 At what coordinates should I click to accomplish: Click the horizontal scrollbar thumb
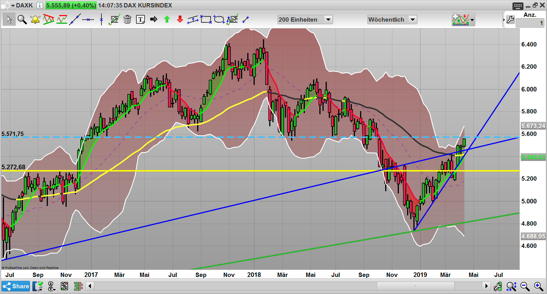pyautogui.click(x=416, y=286)
